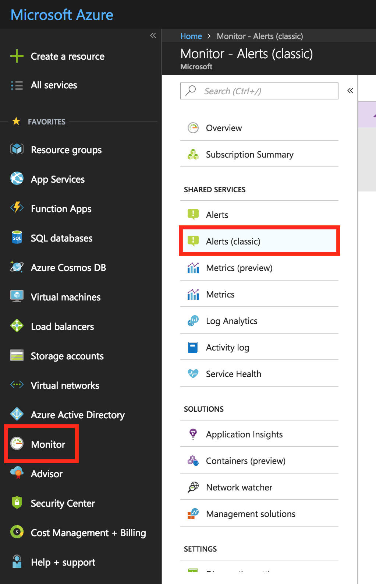Focus the Search (Ctrl+/) field
The width and height of the screenshot is (376, 584).
coord(259,91)
